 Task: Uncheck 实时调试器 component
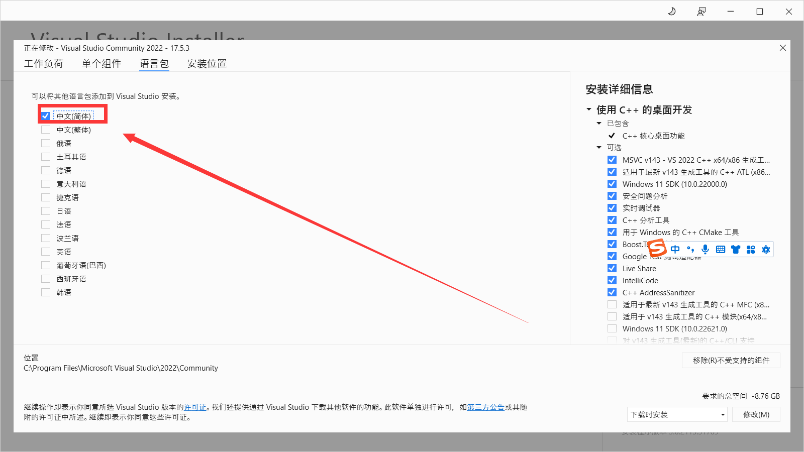pyautogui.click(x=612, y=208)
